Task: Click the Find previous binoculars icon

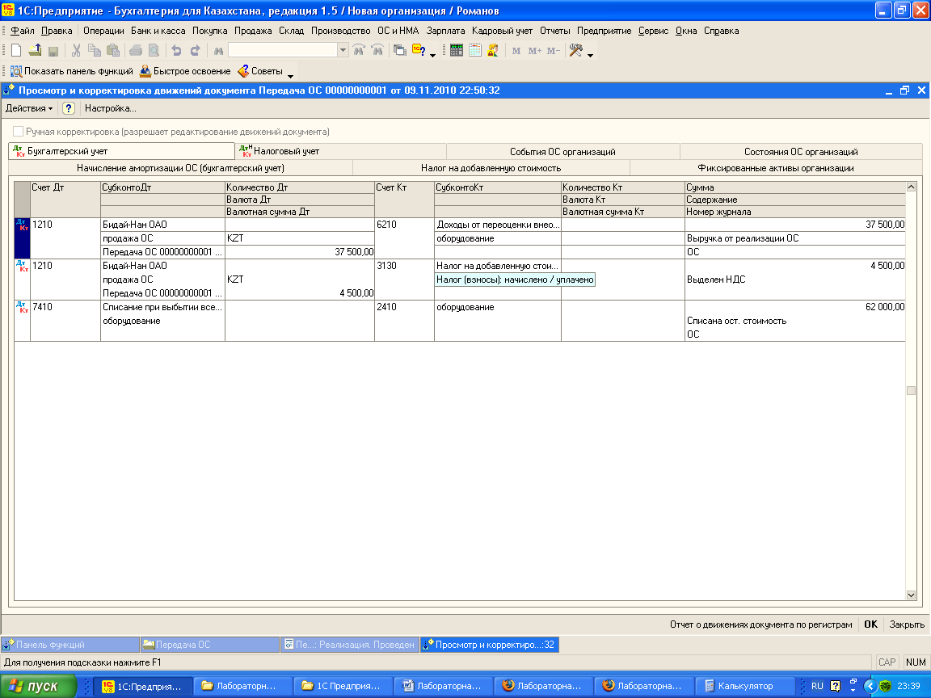Action: [x=377, y=51]
